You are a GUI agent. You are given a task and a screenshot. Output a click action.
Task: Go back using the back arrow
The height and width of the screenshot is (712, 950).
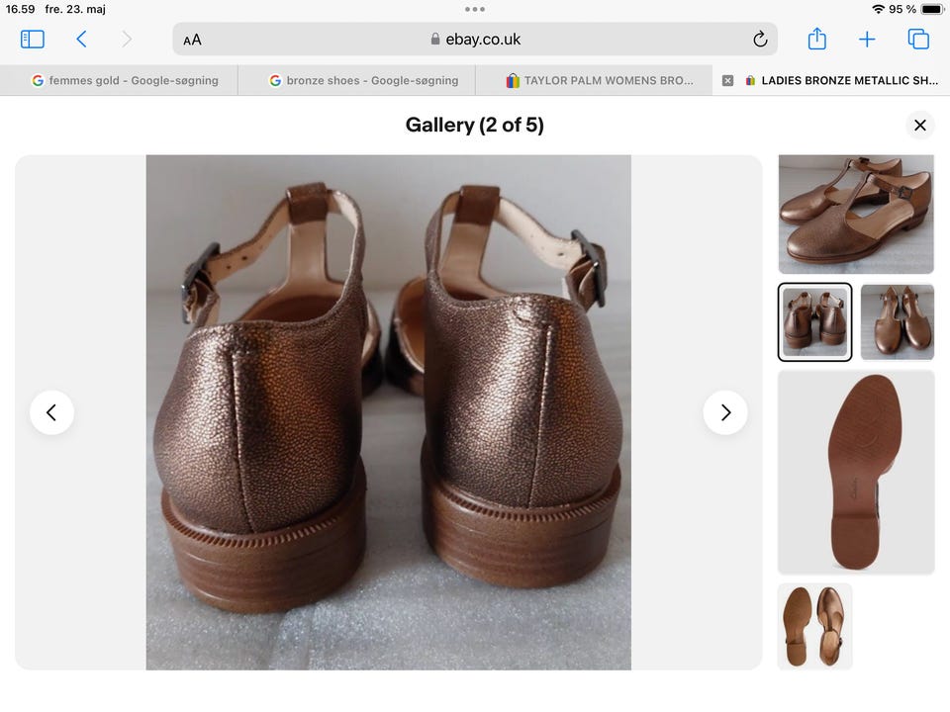coord(79,39)
